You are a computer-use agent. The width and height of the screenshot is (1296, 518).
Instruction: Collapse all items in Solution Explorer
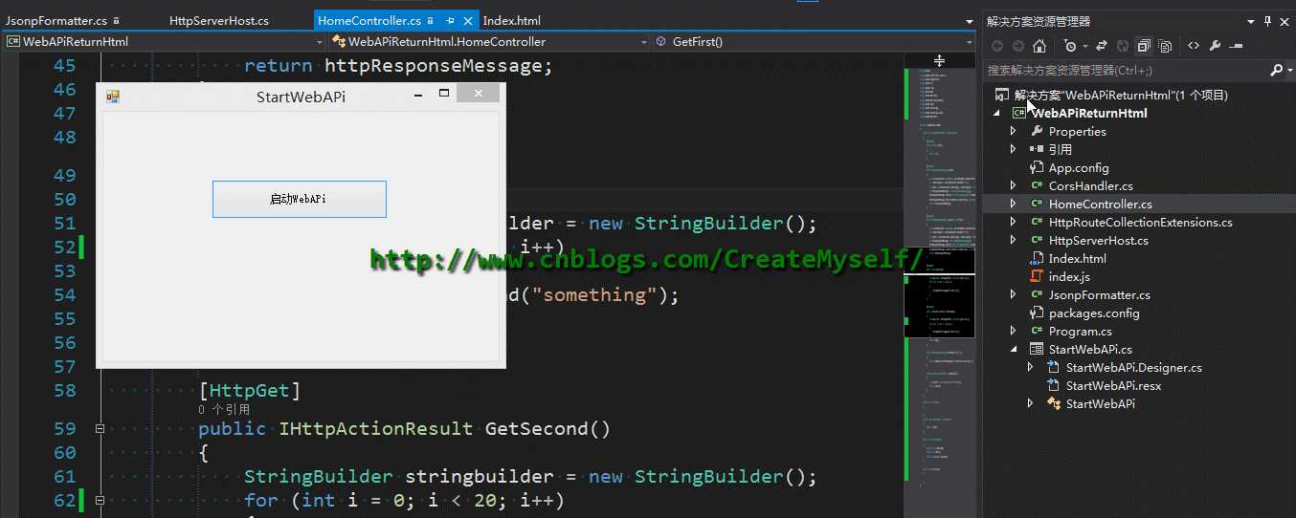(1144, 46)
